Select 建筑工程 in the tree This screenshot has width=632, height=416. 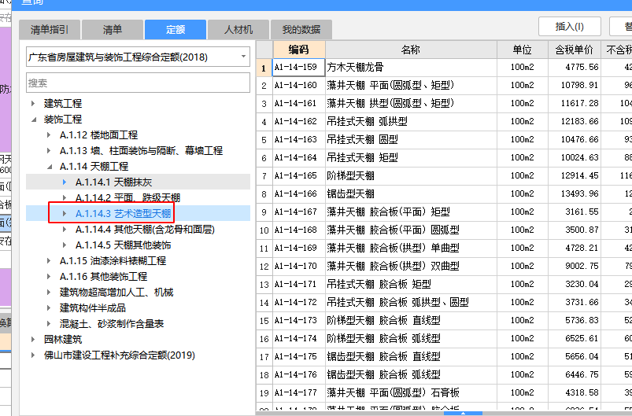click(x=63, y=104)
